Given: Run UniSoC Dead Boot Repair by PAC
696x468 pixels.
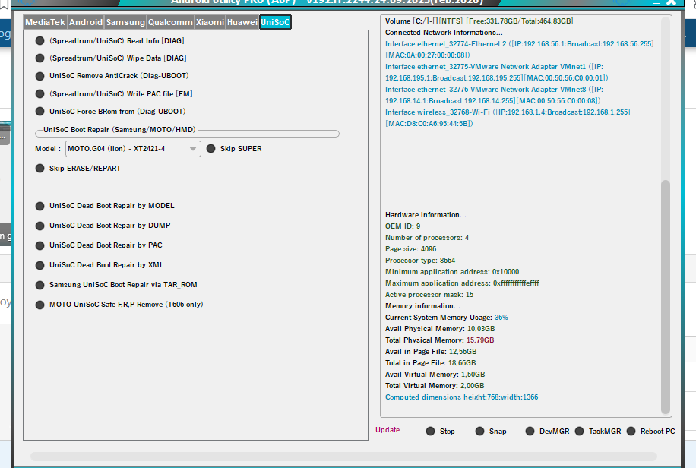Looking at the screenshot, I should 99,245.
